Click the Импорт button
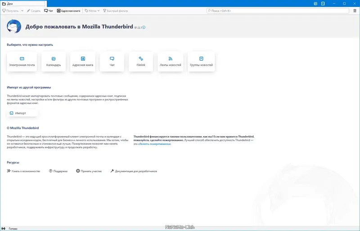360x231 pixels. click(22, 113)
